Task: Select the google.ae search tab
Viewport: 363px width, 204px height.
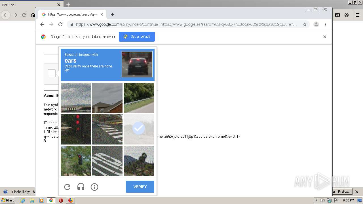Action: [x=73, y=14]
